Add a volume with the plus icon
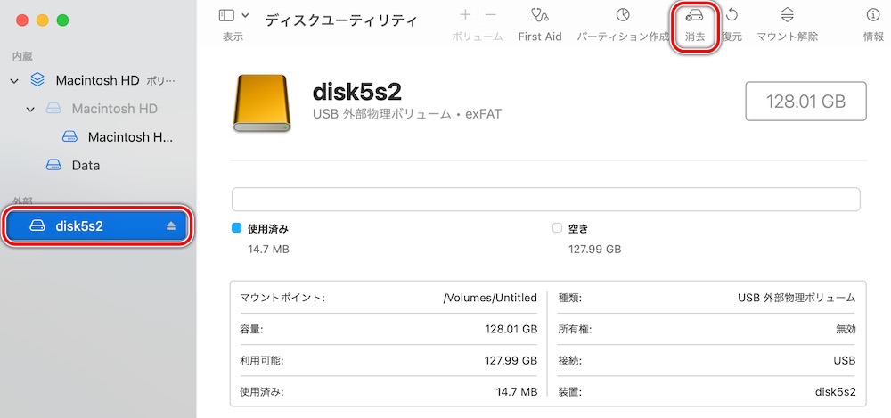 (x=465, y=15)
